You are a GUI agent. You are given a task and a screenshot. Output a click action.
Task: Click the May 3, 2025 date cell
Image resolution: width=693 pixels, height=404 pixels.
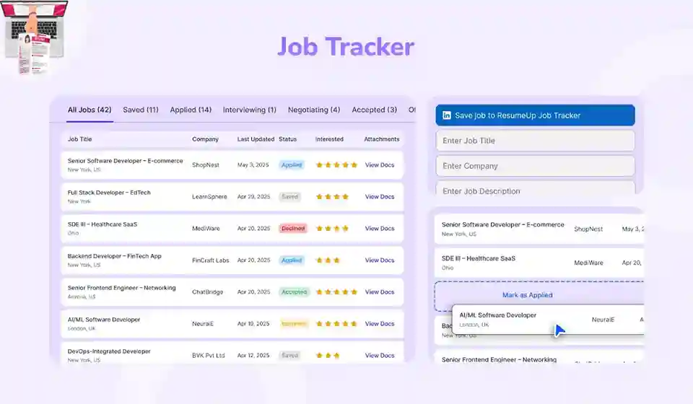click(253, 164)
